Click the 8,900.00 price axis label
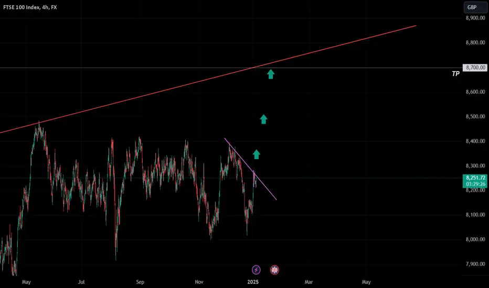This screenshot has height=288, width=489. [475, 18]
